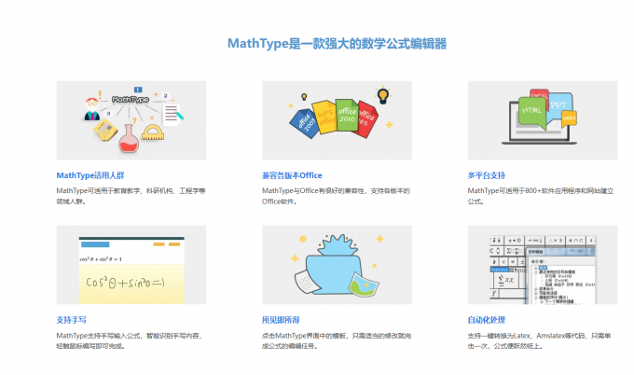
Task: Click the handwritten cos²θ+sin²θ=1 formula
Action: pos(125,282)
